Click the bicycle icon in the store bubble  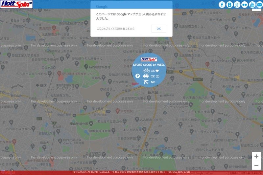[x=146, y=71]
